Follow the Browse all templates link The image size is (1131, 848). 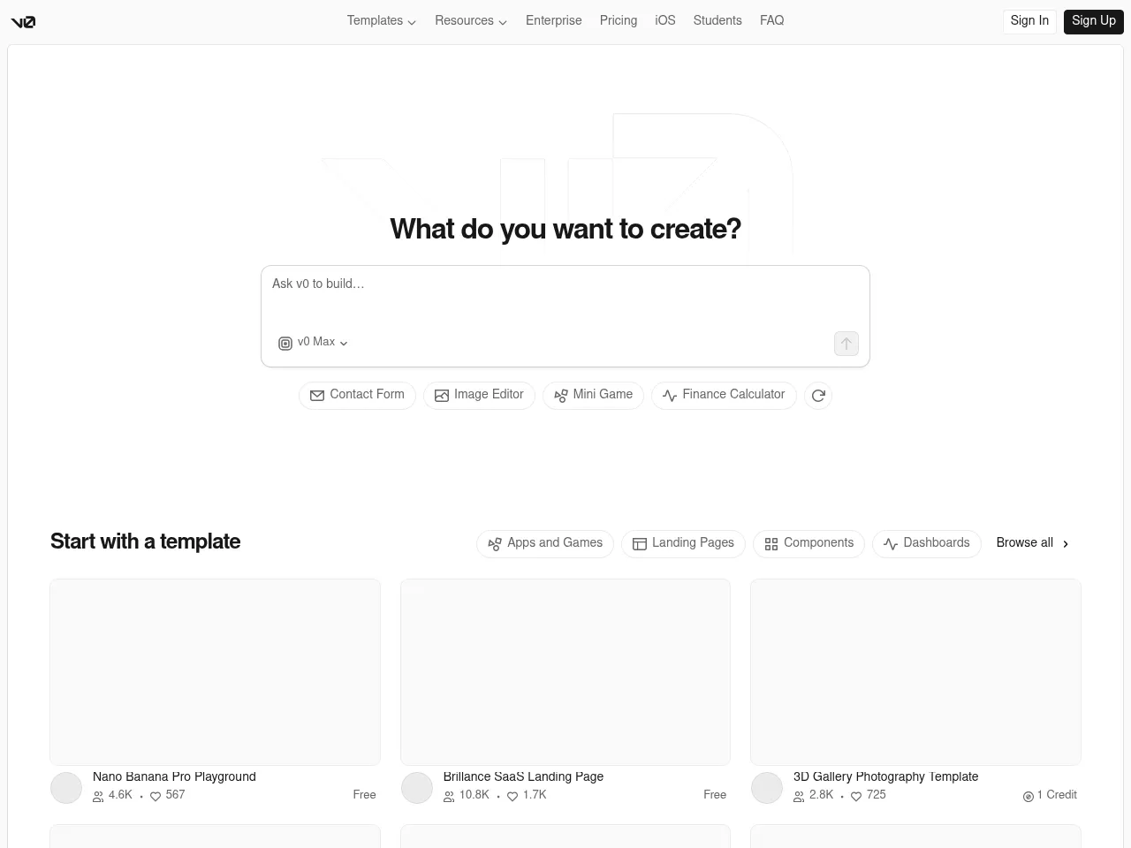click(1032, 543)
